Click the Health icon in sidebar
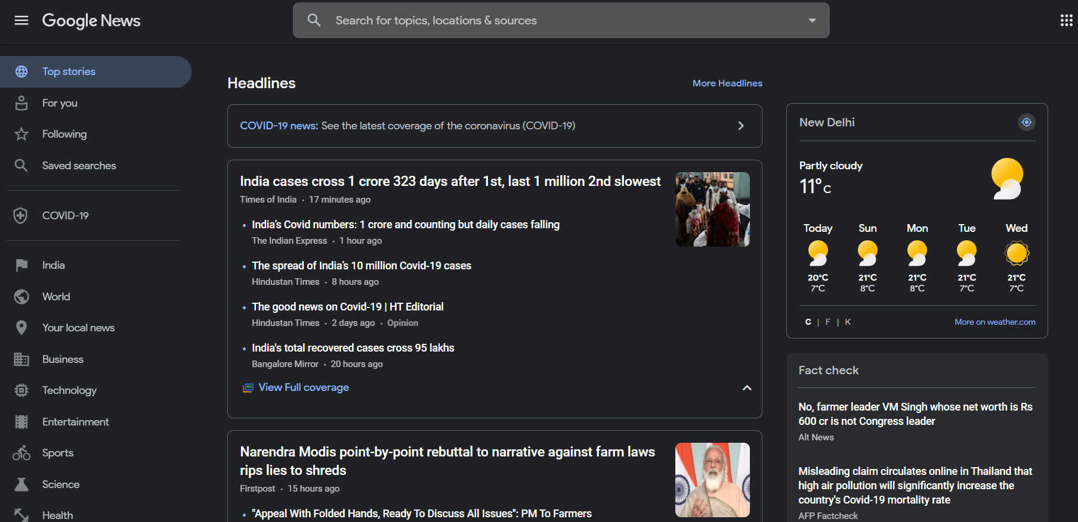The width and height of the screenshot is (1078, 522). pos(21,515)
